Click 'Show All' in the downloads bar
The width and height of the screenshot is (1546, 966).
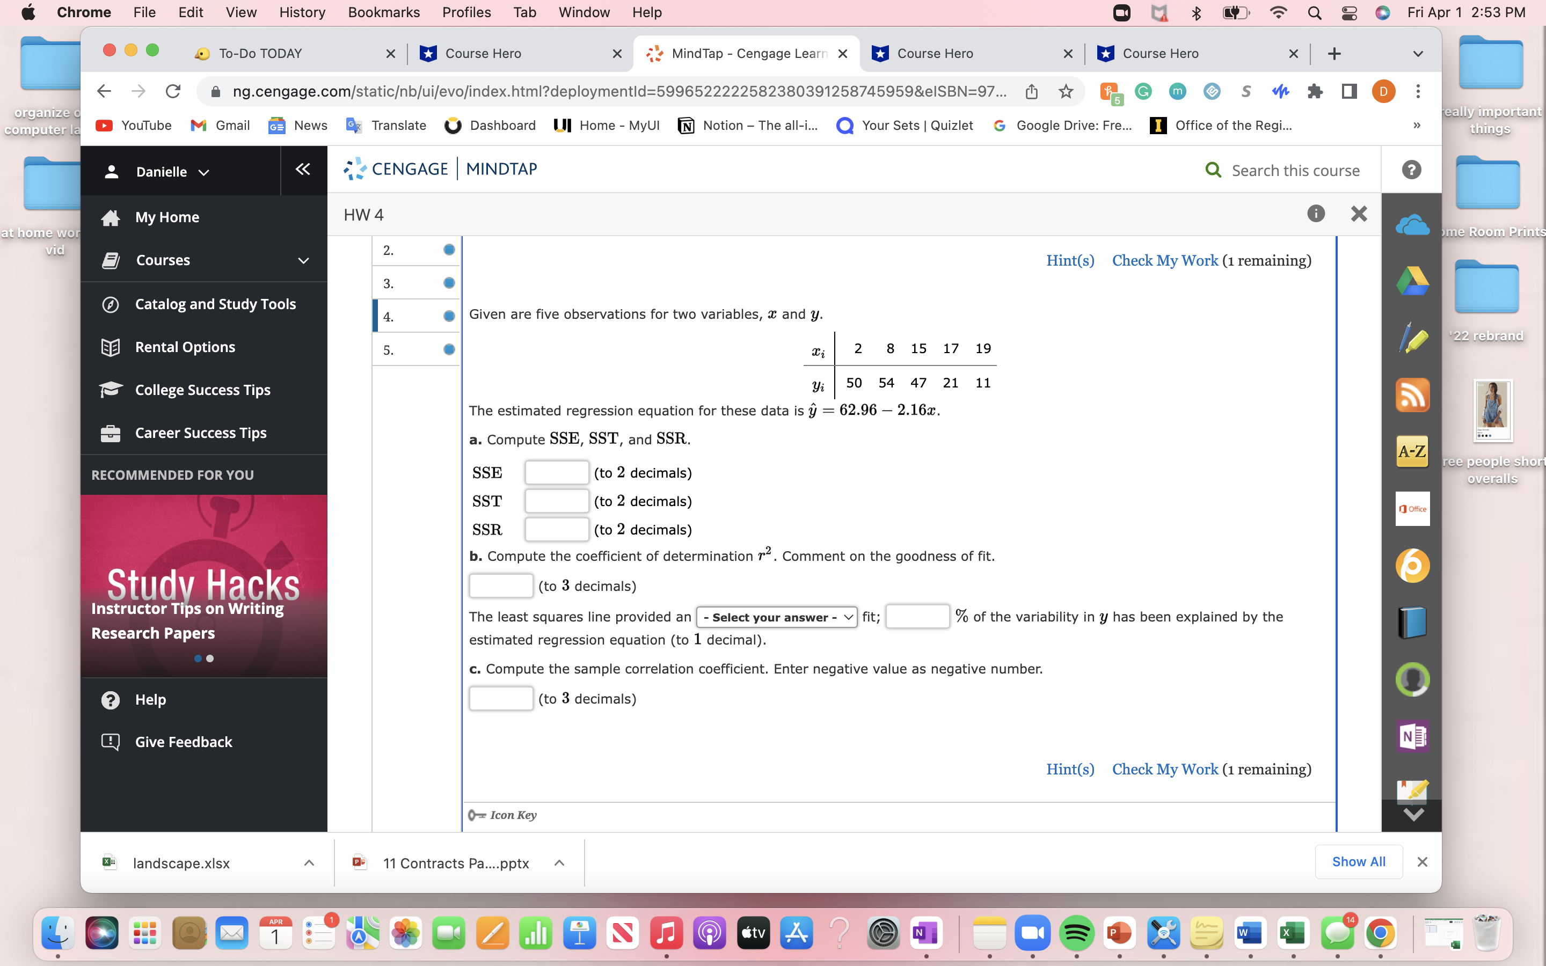1358,862
